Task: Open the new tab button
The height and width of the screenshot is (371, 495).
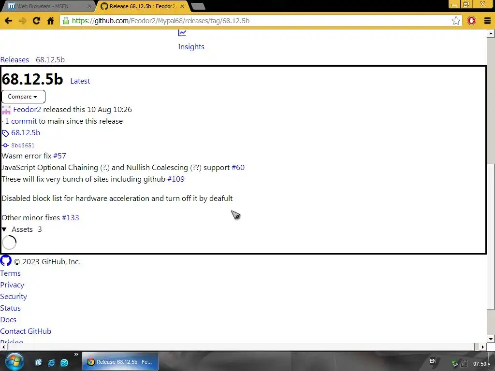Action: click(198, 6)
